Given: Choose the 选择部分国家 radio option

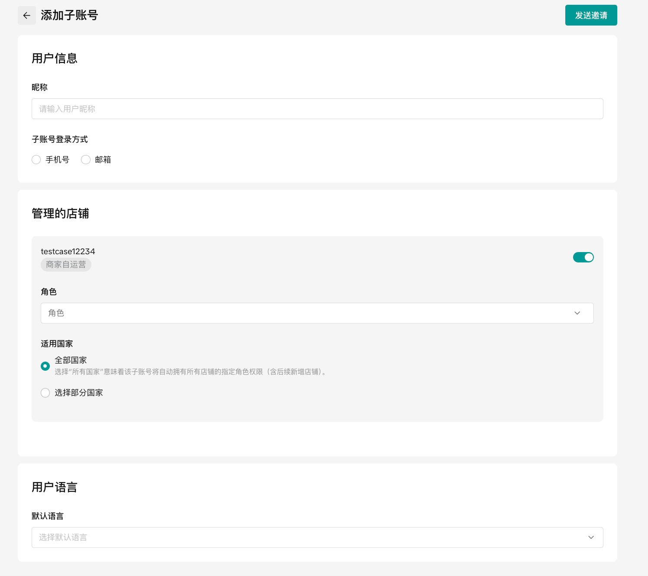Looking at the screenshot, I should pos(45,393).
